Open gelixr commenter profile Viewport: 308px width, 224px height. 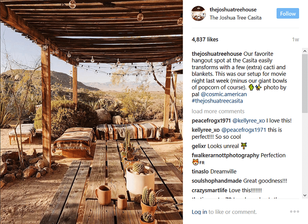(x=198, y=146)
